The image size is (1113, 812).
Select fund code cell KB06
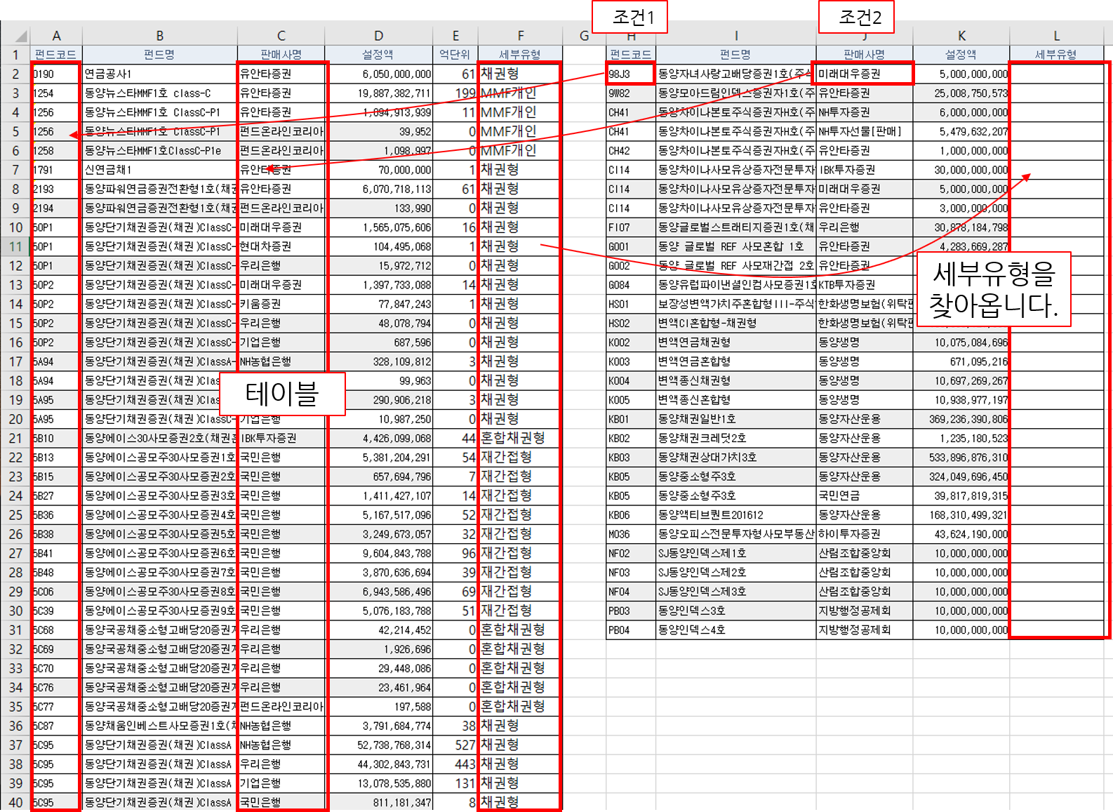coord(631,515)
